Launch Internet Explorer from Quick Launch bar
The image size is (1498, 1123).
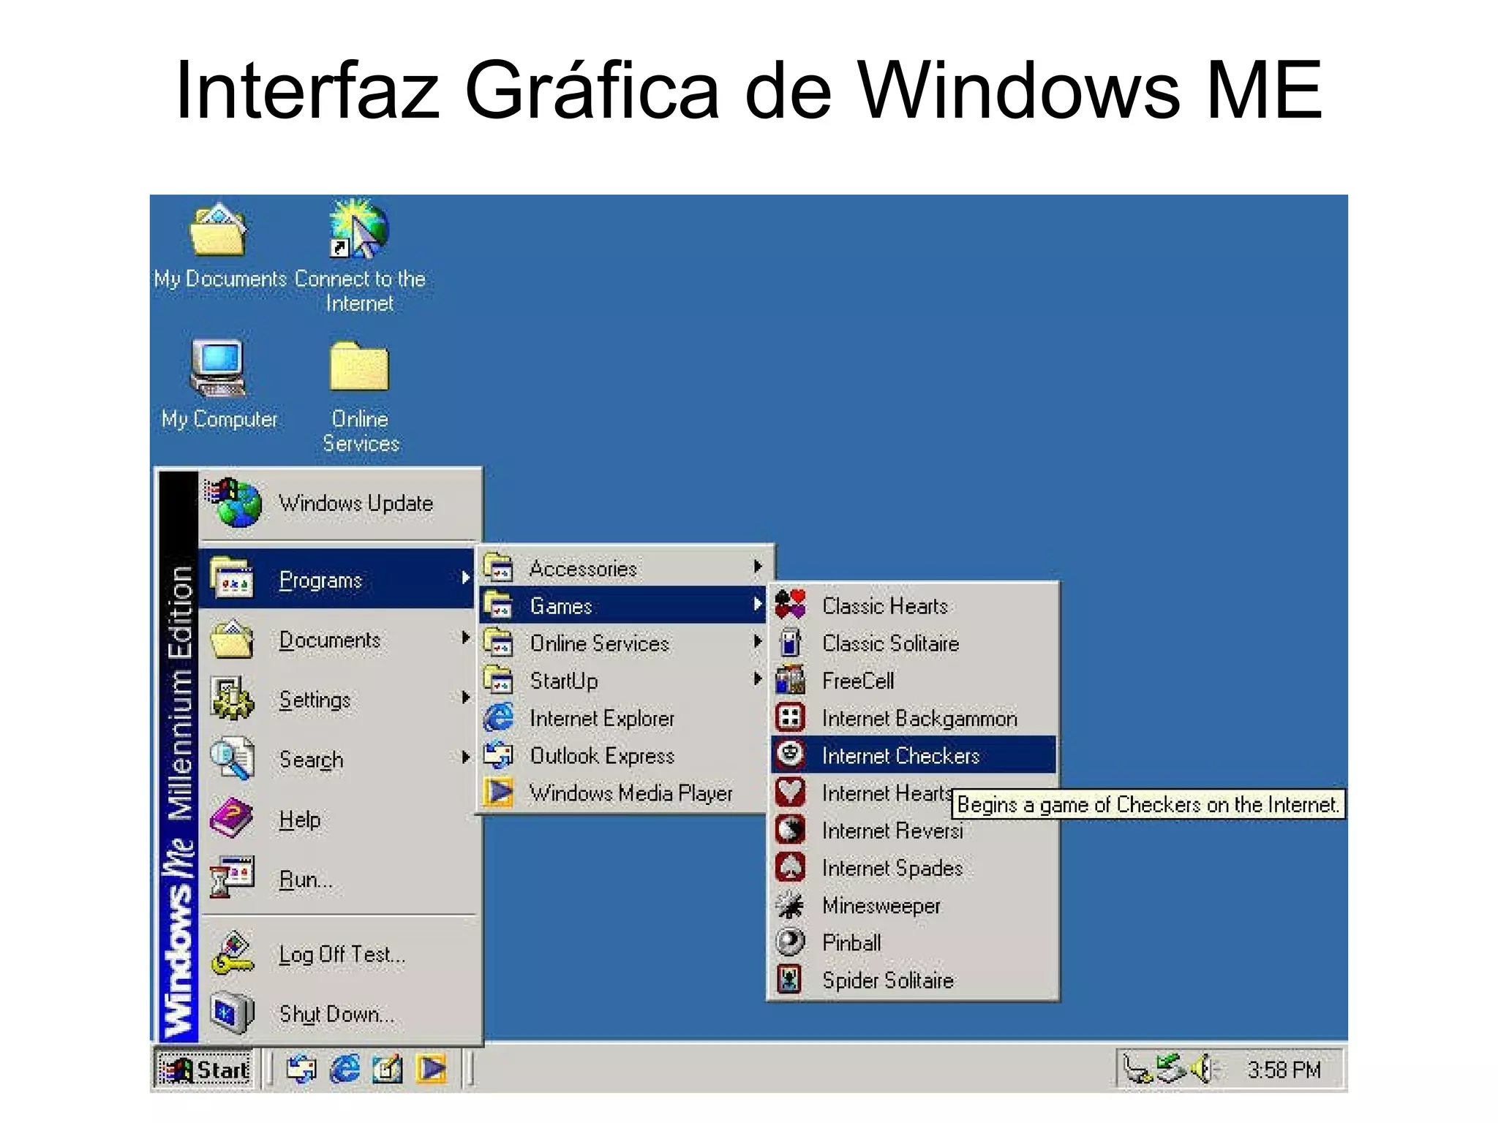[344, 1070]
